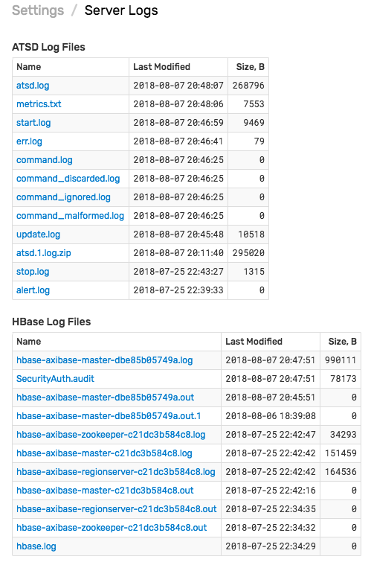Open the atsd.log file link
The height and width of the screenshot is (565, 371).
coord(33,86)
